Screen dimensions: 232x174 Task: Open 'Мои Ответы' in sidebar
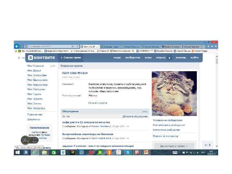pos(34,103)
